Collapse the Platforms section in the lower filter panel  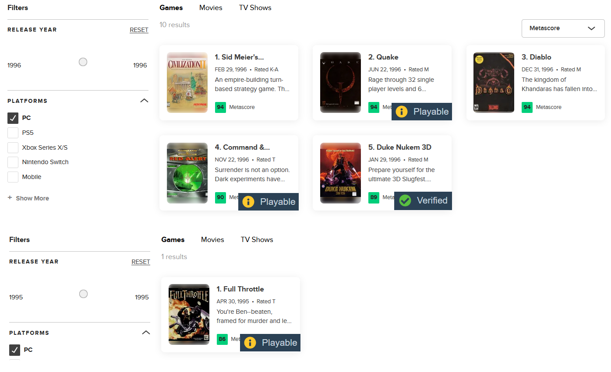click(146, 333)
